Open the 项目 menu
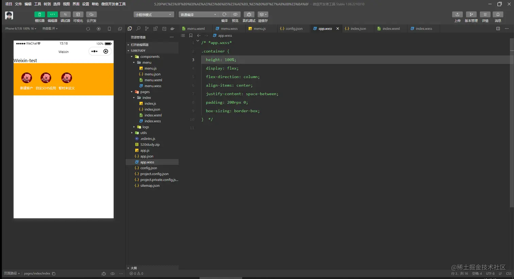Image resolution: width=514 pixels, height=279 pixels. tap(8, 4)
